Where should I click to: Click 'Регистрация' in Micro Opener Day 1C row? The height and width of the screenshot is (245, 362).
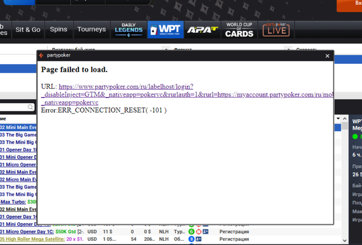pyautogui.click(x=234, y=232)
